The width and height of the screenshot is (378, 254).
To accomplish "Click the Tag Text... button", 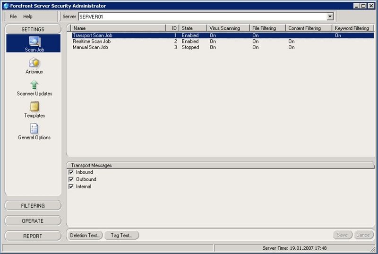I will [121, 235].
